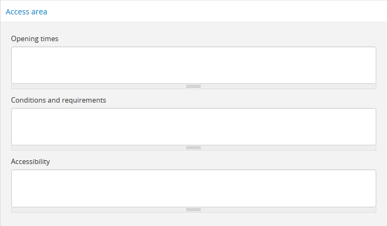Image resolution: width=387 pixels, height=226 pixels.
Task: Click the Opening times field label
Action: point(35,38)
